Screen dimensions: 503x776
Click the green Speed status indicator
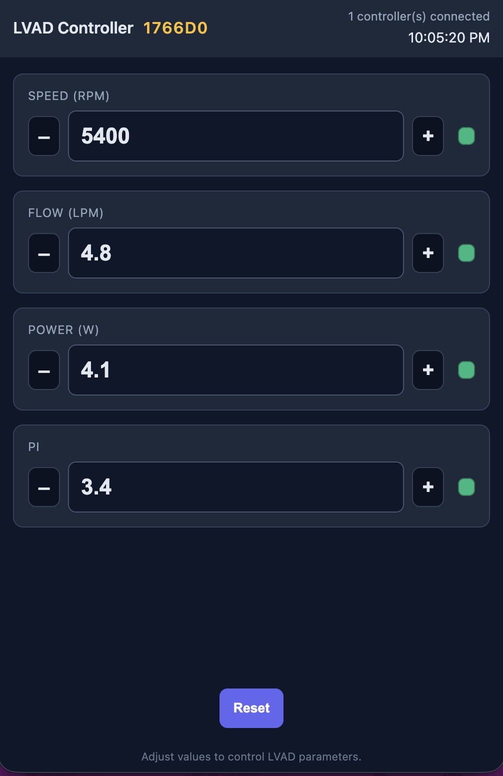[466, 136]
